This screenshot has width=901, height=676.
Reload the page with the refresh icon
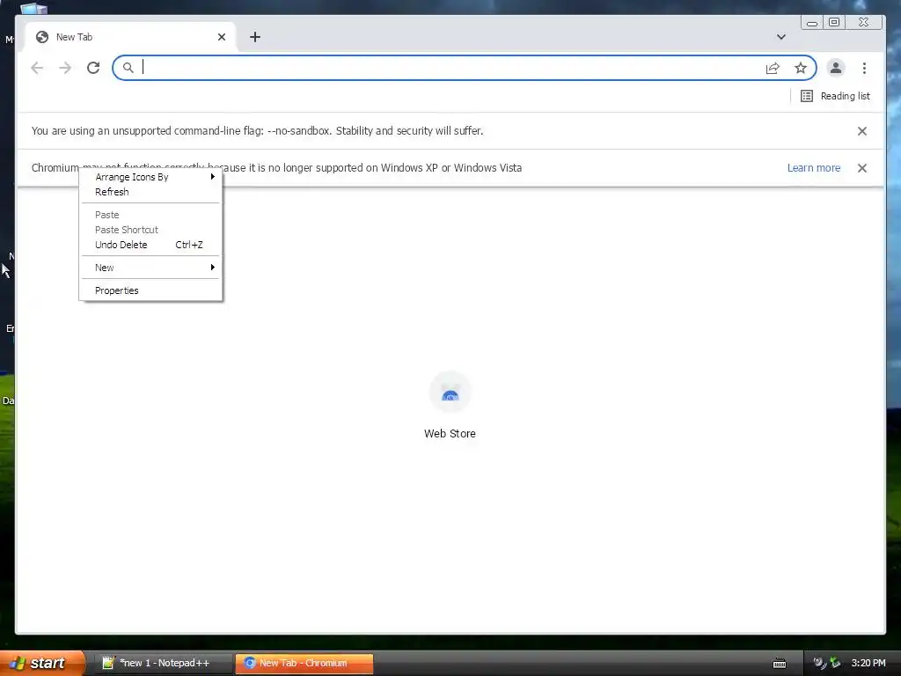click(93, 68)
